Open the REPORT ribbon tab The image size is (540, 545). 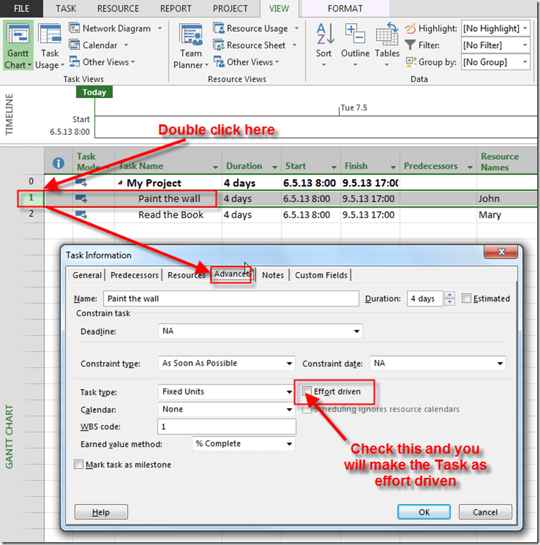click(175, 8)
